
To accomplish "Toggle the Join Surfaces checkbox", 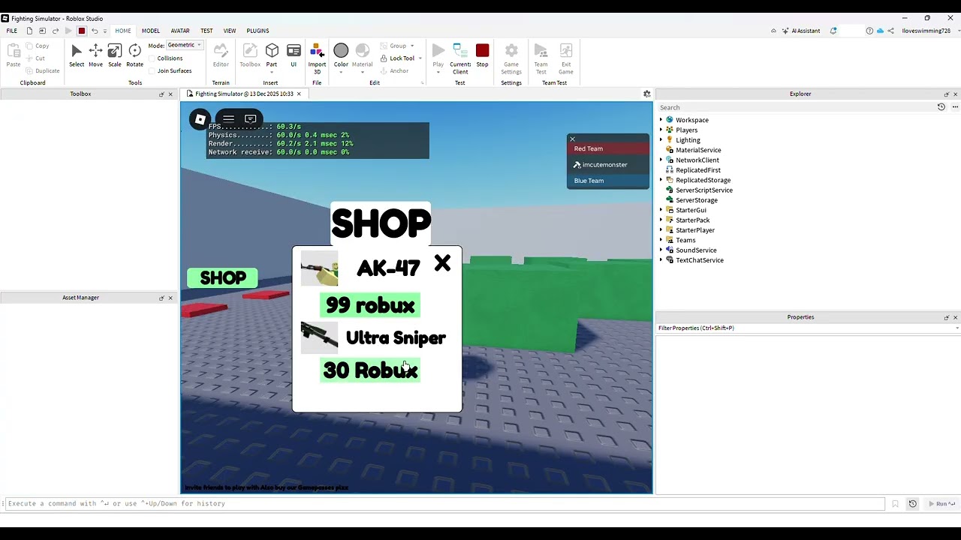I will click(x=152, y=70).
